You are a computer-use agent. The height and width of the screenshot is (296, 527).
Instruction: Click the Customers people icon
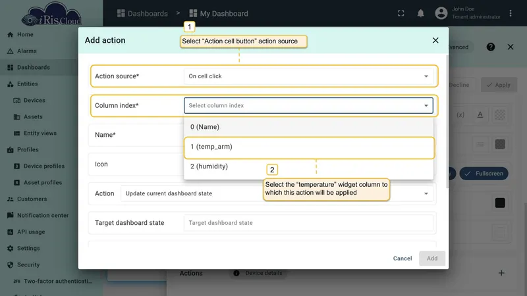coord(10,199)
